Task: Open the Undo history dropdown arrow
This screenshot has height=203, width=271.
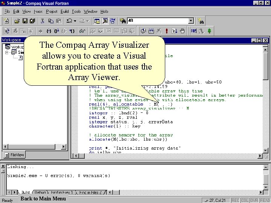Action: (75, 21)
